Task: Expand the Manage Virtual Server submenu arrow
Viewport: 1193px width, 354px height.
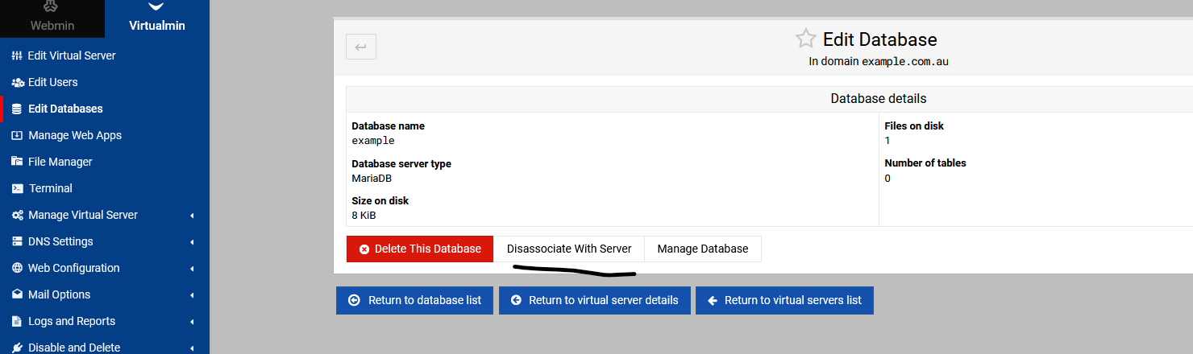Action: coord(192,216)
